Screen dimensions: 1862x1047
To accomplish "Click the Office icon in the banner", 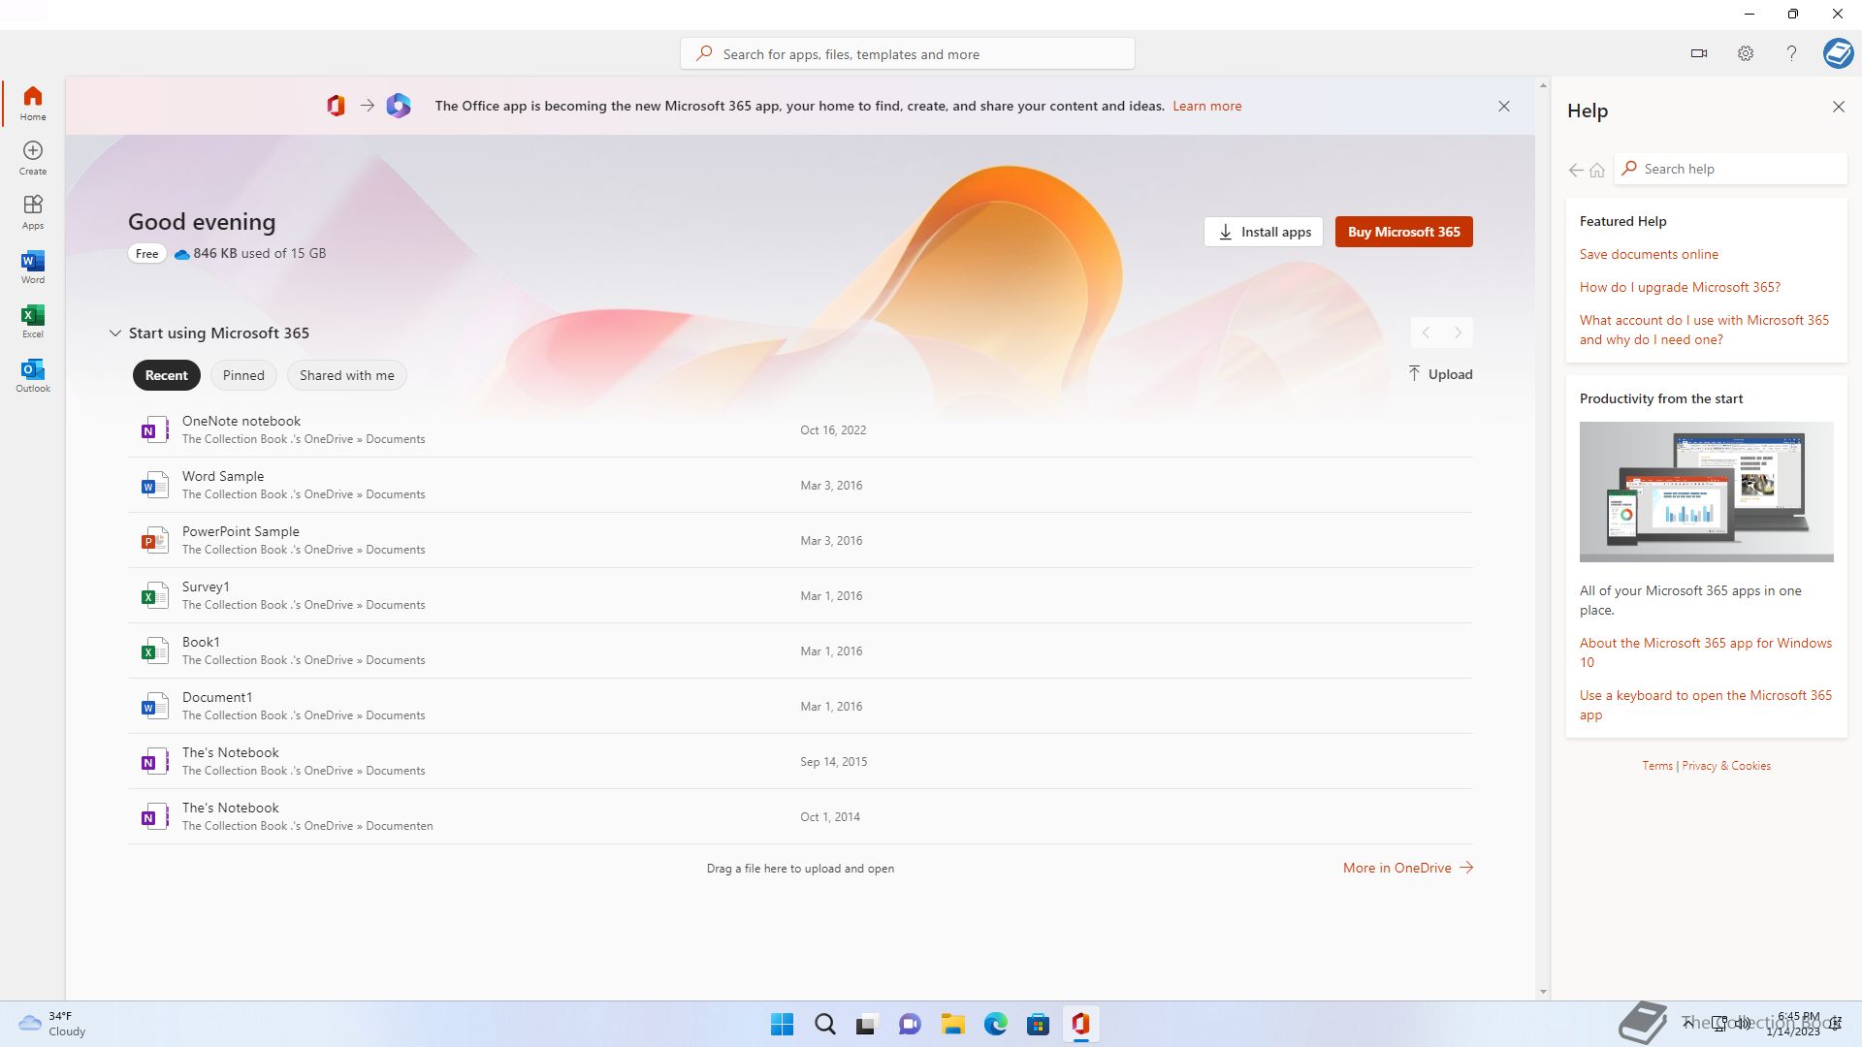I will point(336,106).
